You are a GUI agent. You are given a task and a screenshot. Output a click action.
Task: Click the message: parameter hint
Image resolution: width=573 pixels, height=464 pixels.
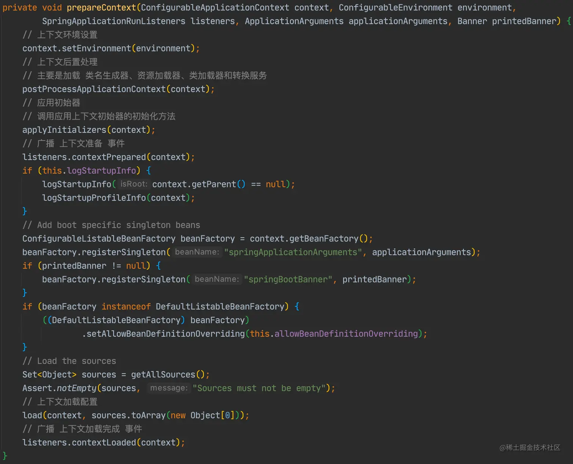(169, 388)
